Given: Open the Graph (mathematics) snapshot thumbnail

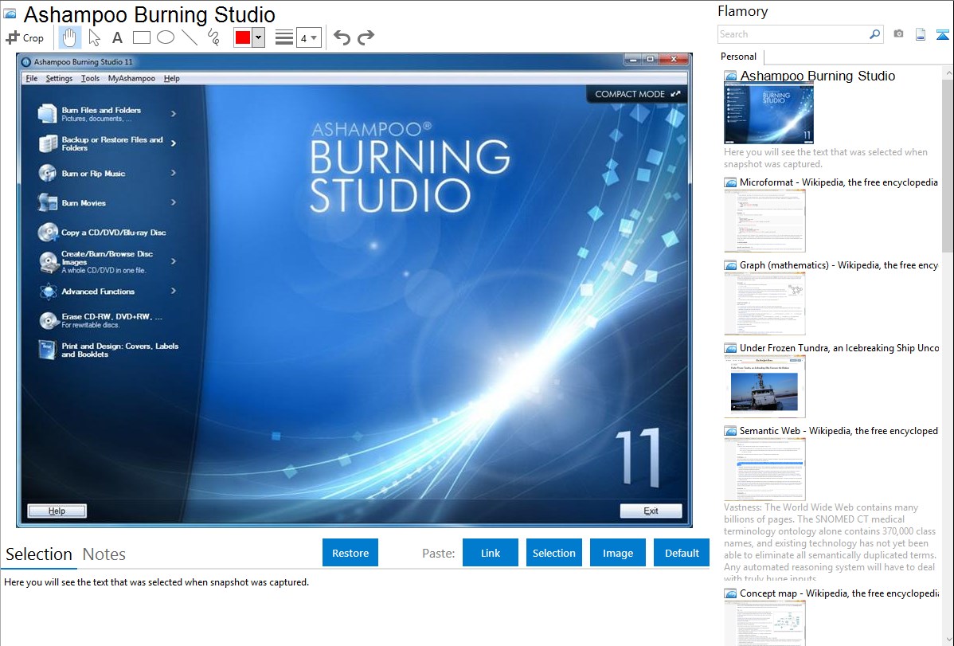Looking at the screenshot, I should click(x=764, y=303).
